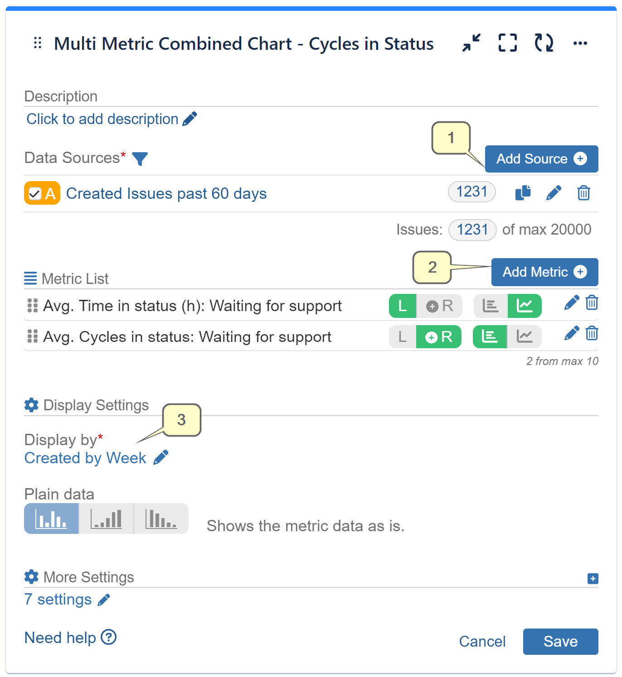Refresh the chart gadget

point(544,43)
